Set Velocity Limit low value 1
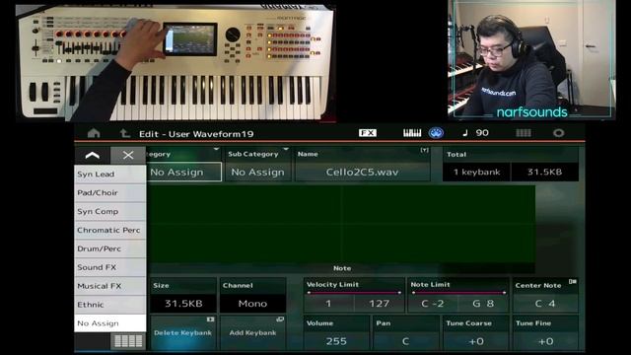 [328, 303]
